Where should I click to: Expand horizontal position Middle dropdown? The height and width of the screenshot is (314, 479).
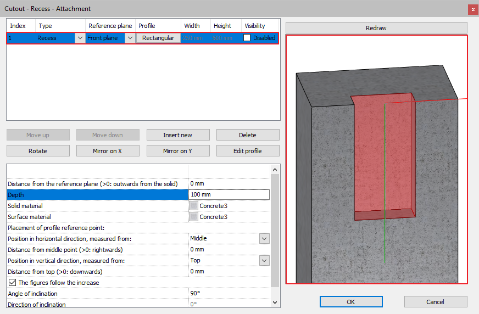click(264, 239)
